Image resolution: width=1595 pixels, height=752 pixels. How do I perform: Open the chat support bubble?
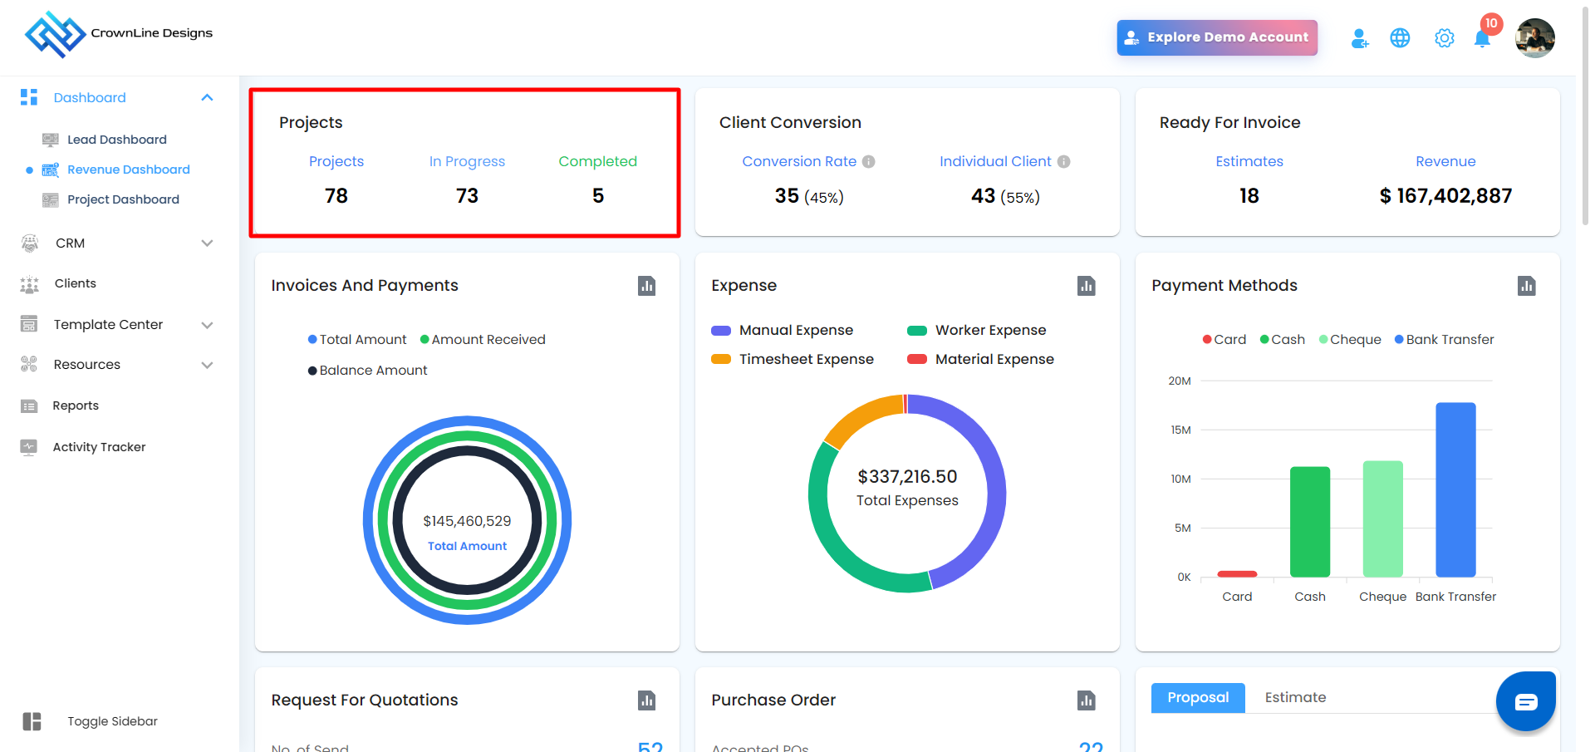(x=1525, y=702)
